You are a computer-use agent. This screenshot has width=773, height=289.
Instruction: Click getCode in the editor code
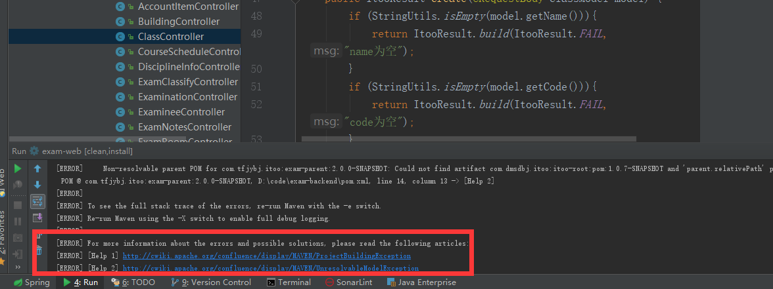tap(547, 87)
